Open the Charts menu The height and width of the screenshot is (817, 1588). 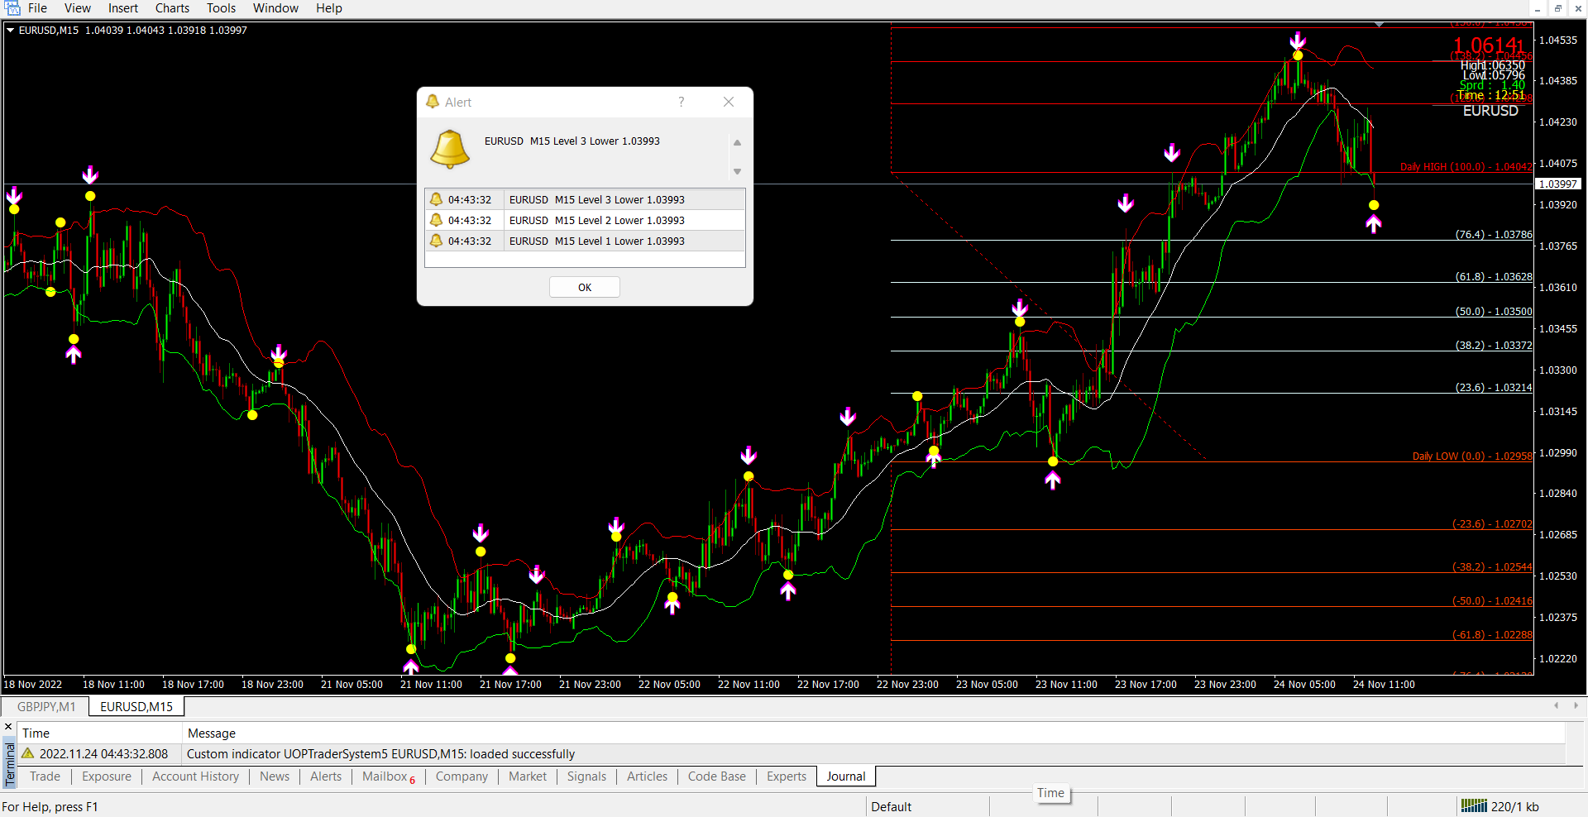point(172,8)
